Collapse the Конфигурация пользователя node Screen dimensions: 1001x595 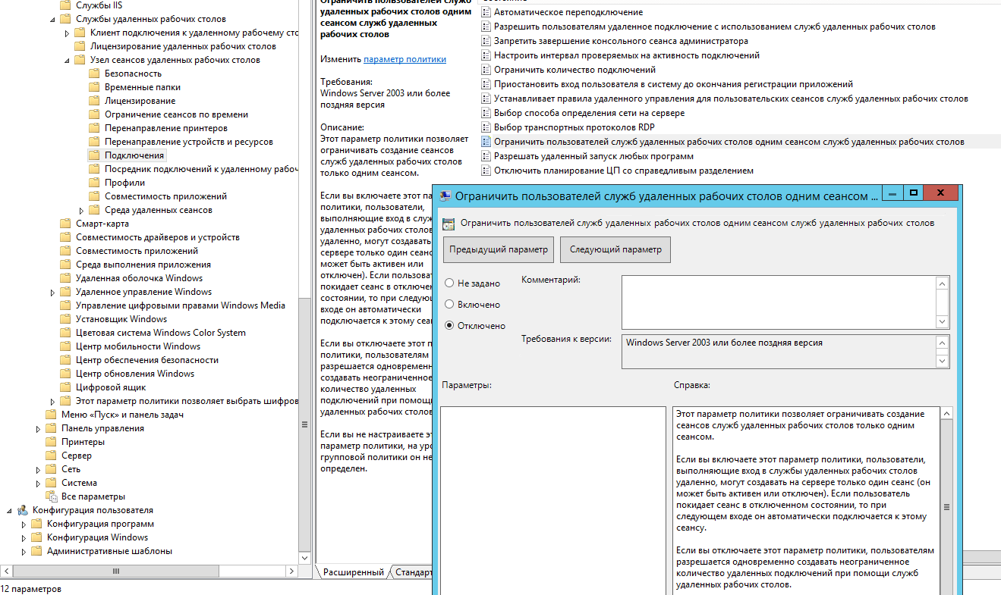10,510
